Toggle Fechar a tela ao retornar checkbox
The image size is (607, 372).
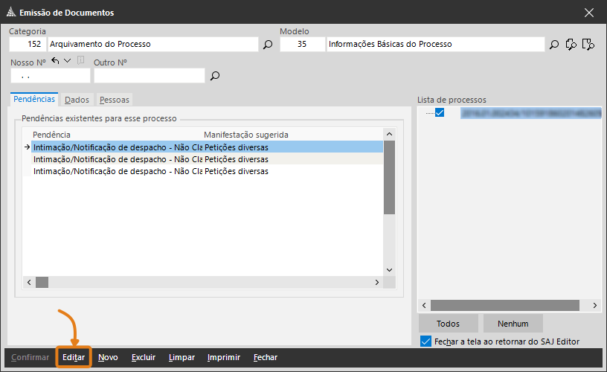pos(425,341)
